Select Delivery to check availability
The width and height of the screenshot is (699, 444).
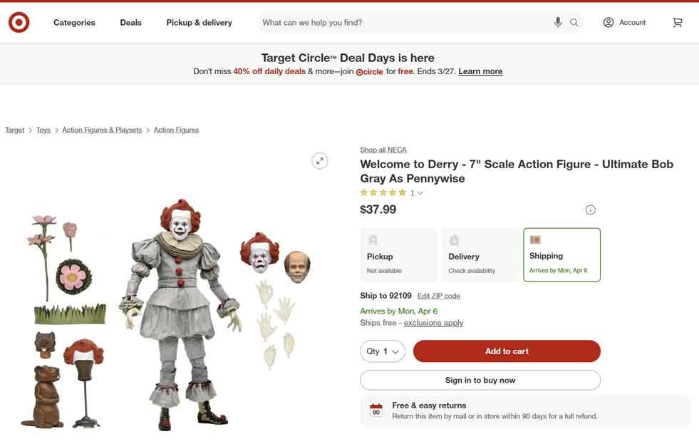(480, 254)
